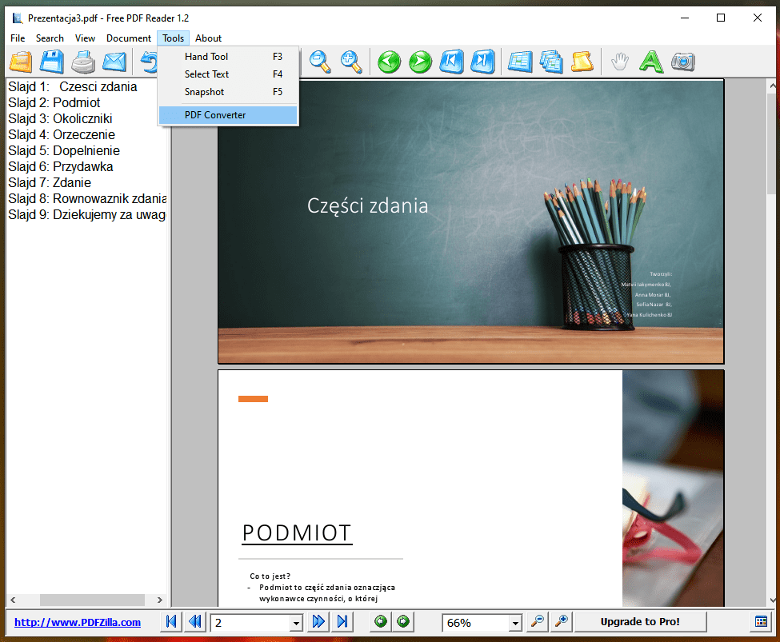The height and width of the screenshot is (642, 780).
Task: Select the Hand tool icon
Action: click(620, 62)
